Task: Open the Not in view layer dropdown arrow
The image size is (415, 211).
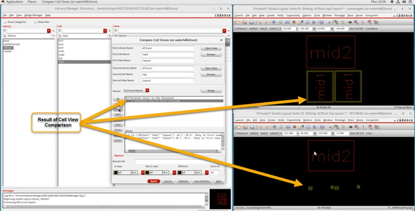Action: pos(174,173)
